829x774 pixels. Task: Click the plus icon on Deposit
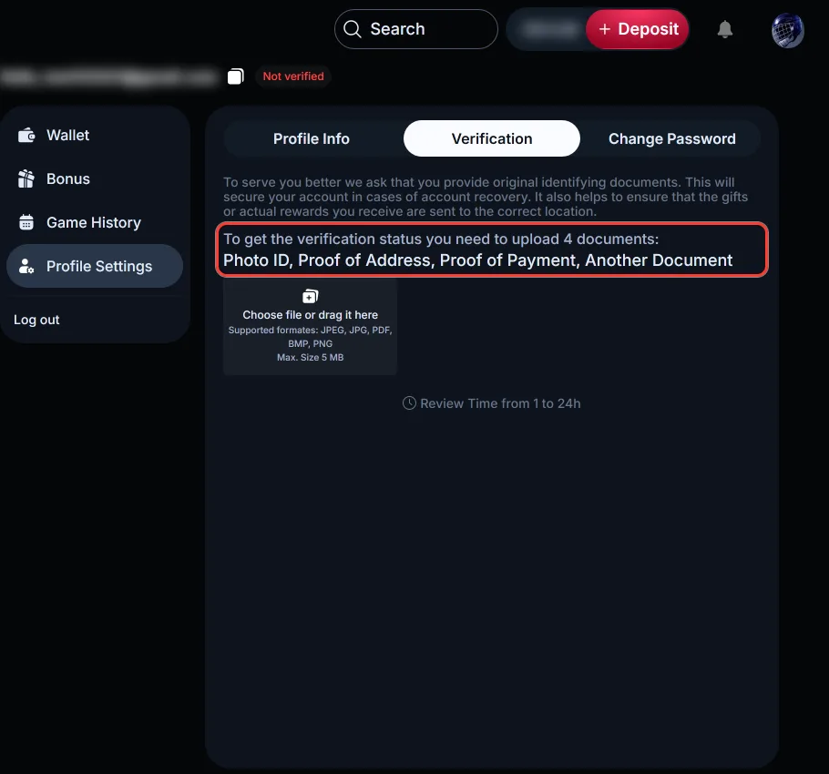pos(605,29)
